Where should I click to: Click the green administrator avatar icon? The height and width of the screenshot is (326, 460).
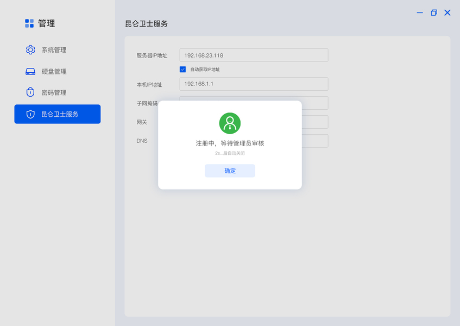(x=230, y=123)
